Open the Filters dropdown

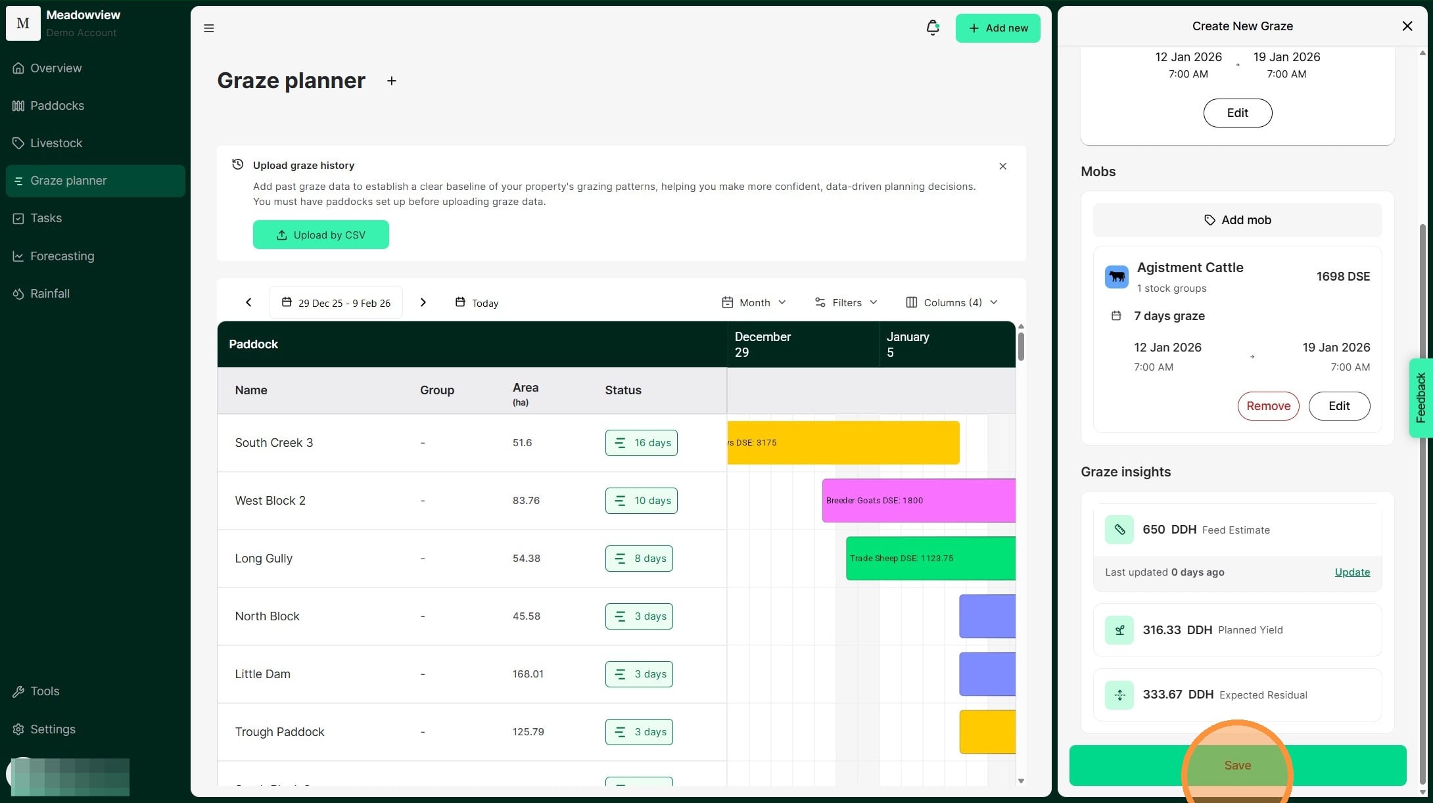pos(846,302)
